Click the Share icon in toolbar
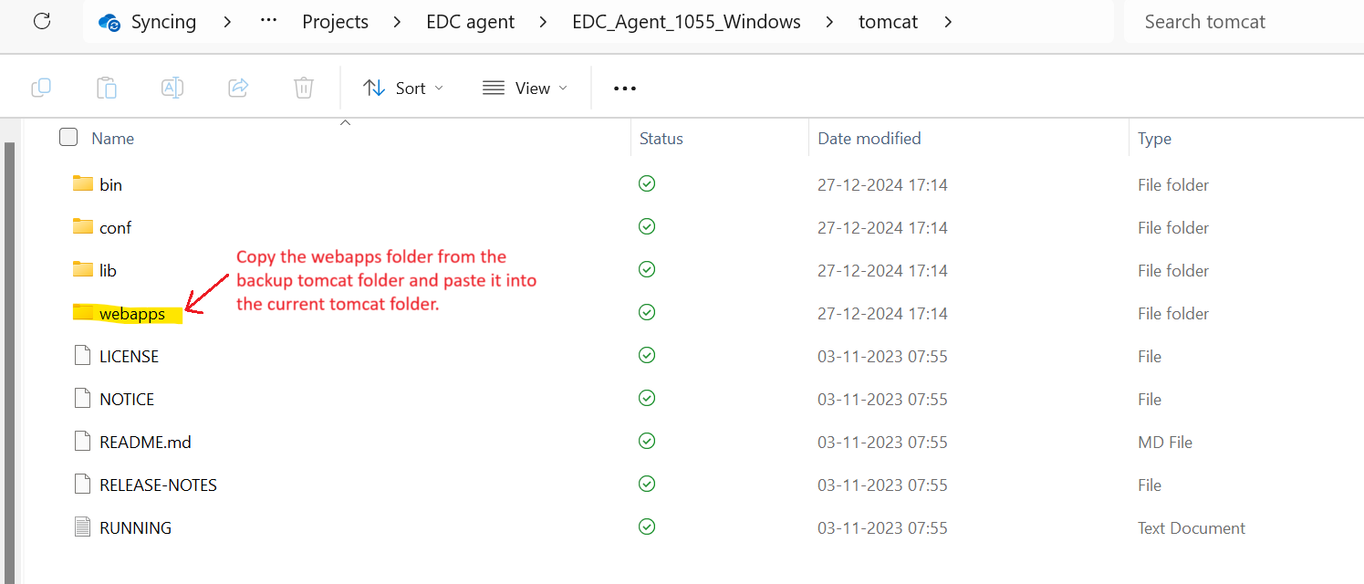The width and height of the screenshot is (1364, 584). tap(238, 88)
